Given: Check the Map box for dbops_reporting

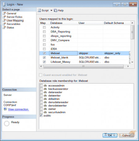Looking at the screenshot, I should coord(44,36).
